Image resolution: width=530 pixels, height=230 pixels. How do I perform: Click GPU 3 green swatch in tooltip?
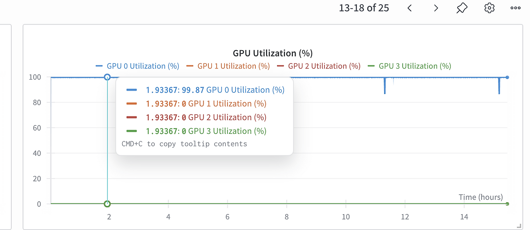[132, 131]
